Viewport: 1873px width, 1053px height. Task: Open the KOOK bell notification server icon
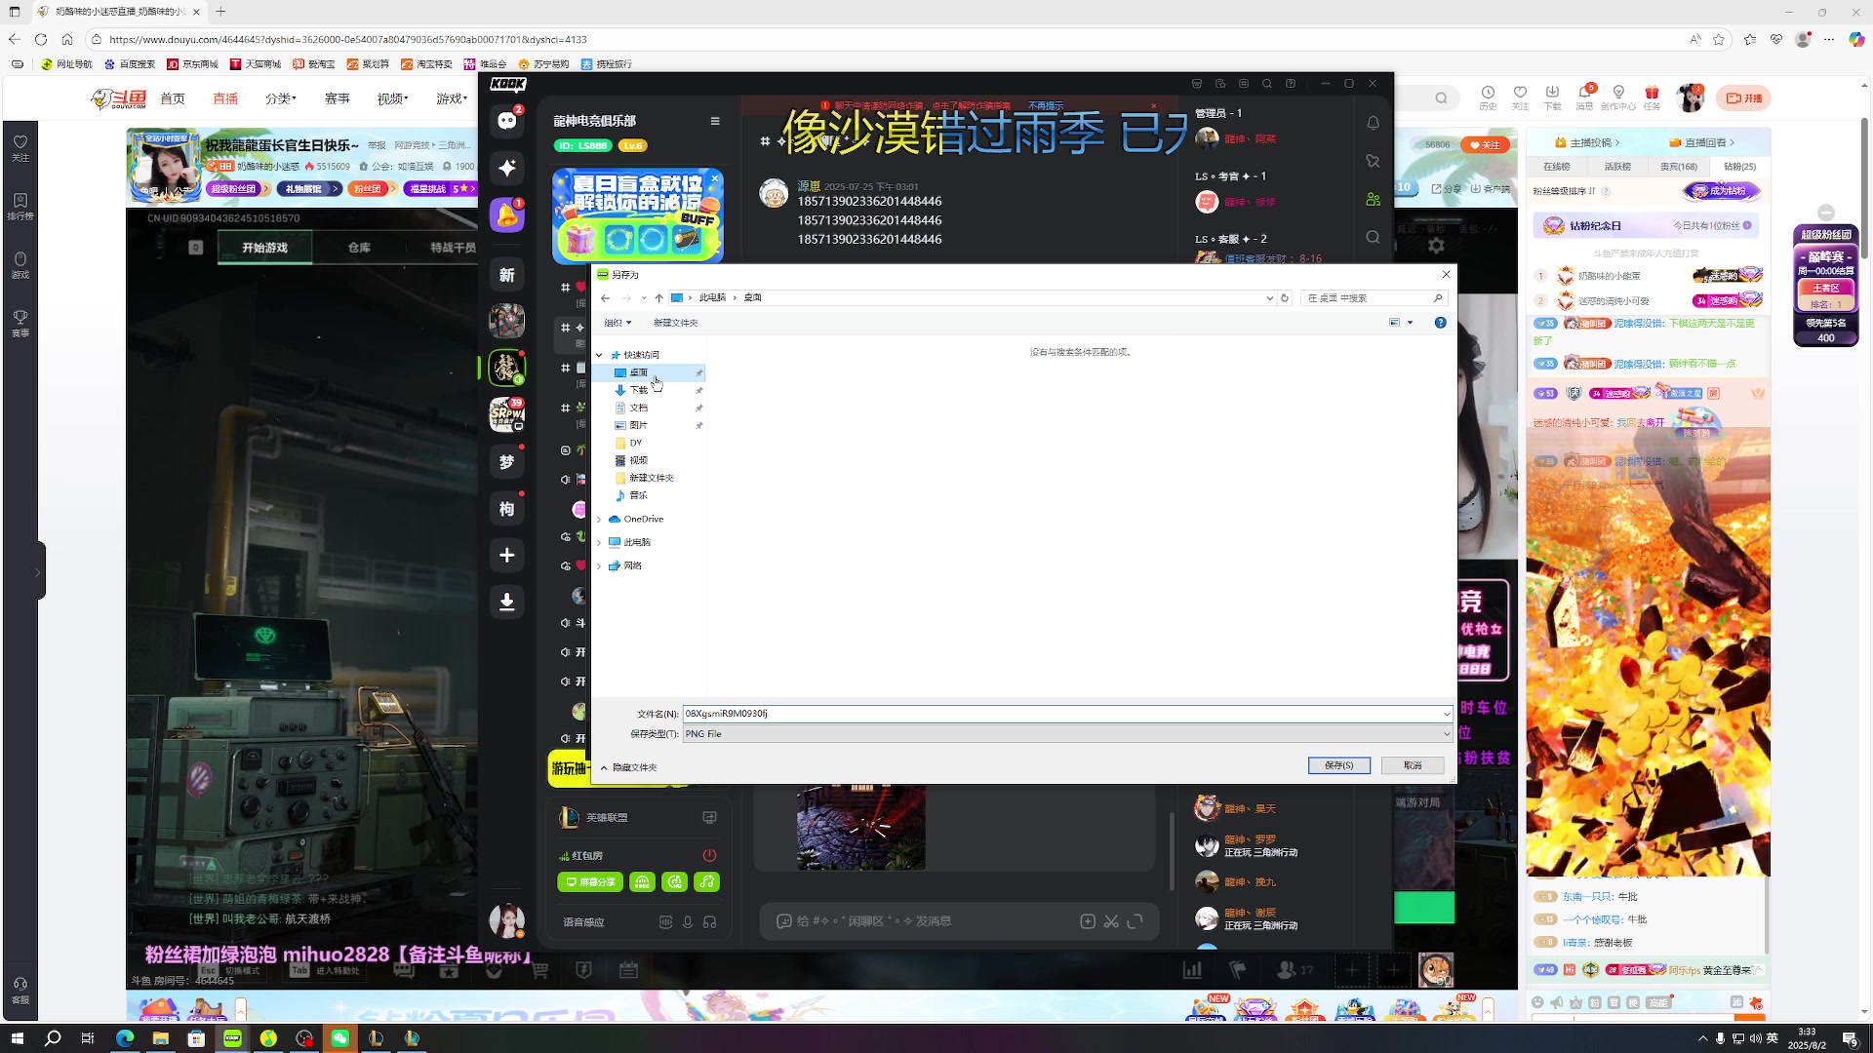pyautogui.click(x=506, y=215)
